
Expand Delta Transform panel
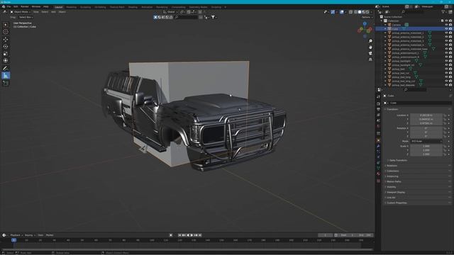coord(399,160)
